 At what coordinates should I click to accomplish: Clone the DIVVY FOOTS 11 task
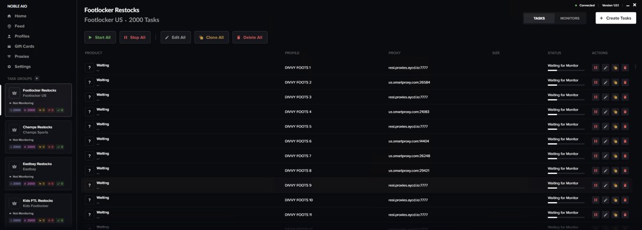coord(615,214)
